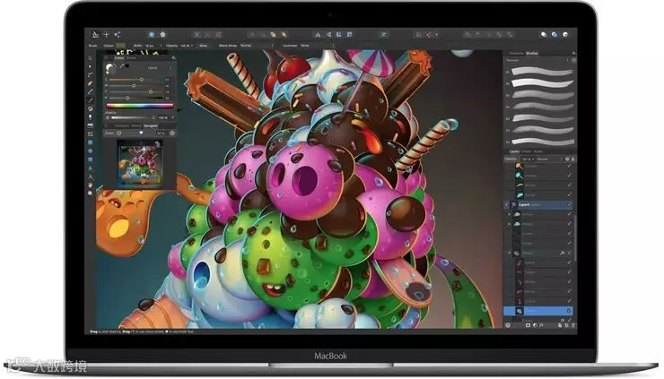Switch to the History tab beside Navigator
The image size is (664, 379).
point(136,126)
